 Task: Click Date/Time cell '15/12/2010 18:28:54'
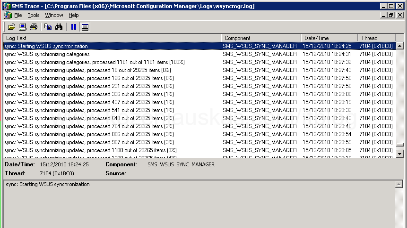[327, 134]
